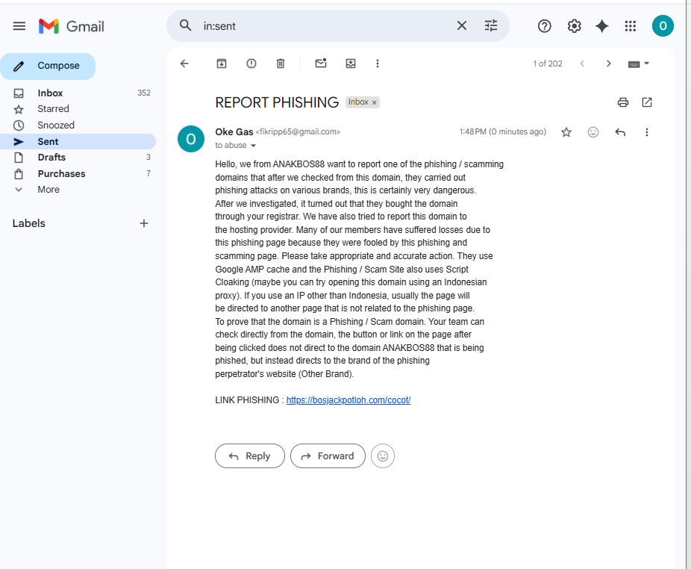This screenshot has width=691, height=569.
Task: Go back to Sent list arrow
Action: (184, 63)
